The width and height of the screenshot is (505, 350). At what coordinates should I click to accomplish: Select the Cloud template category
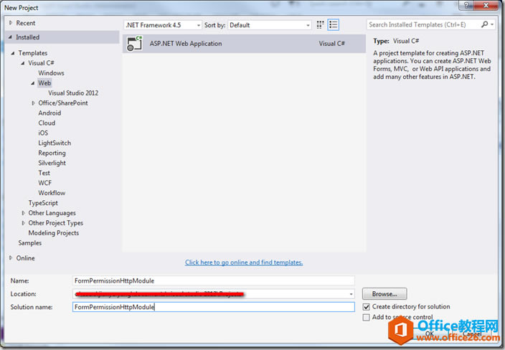point(47,123)
